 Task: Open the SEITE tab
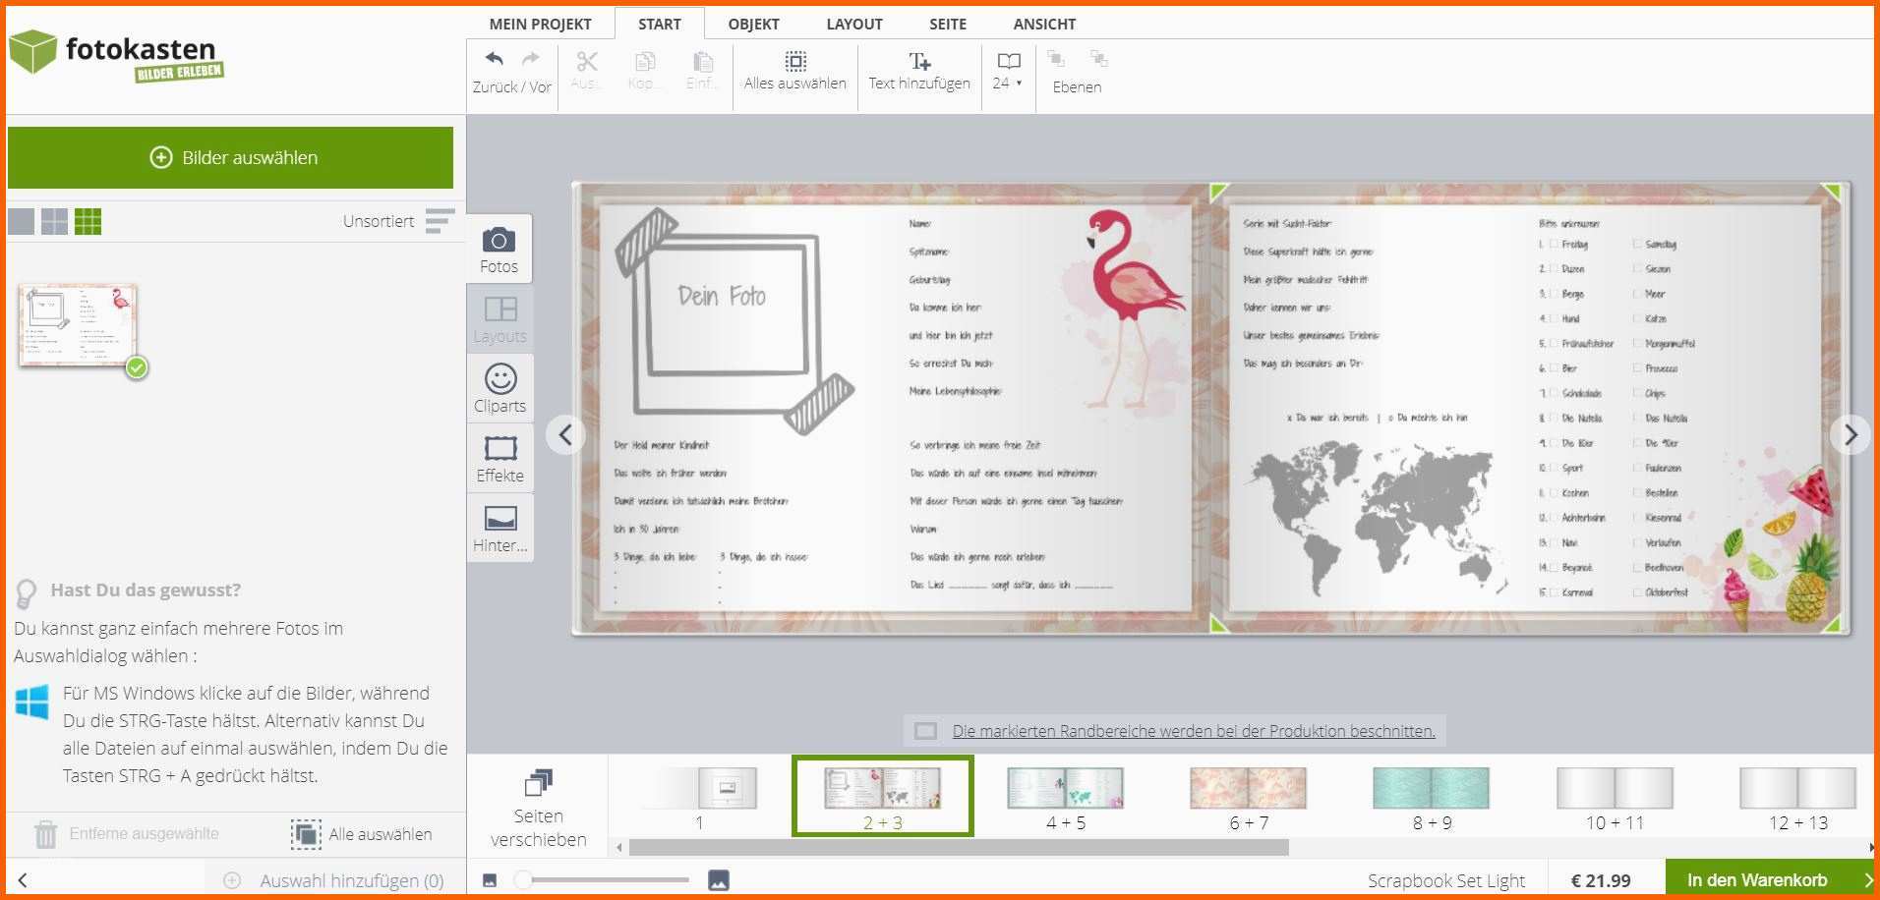pyautogui.click(x=948, y=24)
